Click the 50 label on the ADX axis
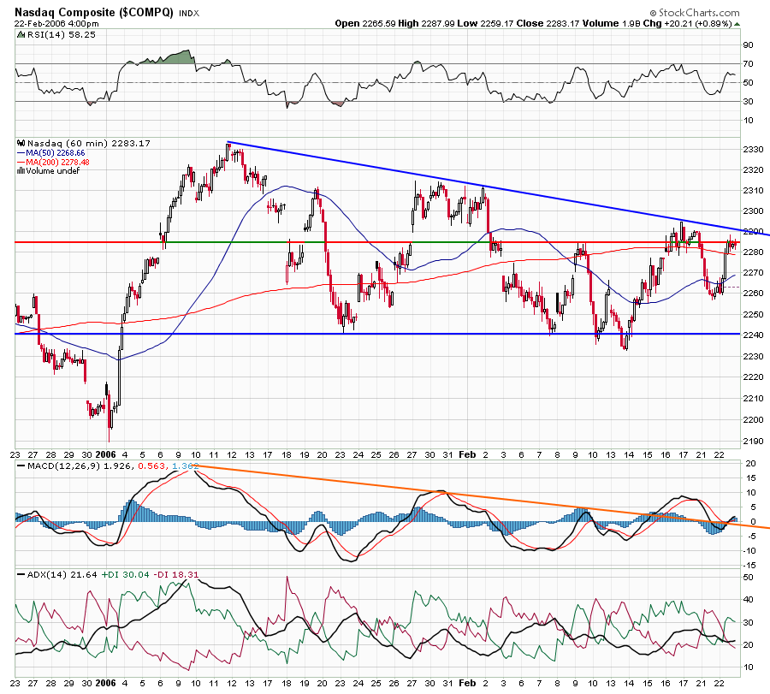Viewport: 770px width, 694px height. click(748, 578)
